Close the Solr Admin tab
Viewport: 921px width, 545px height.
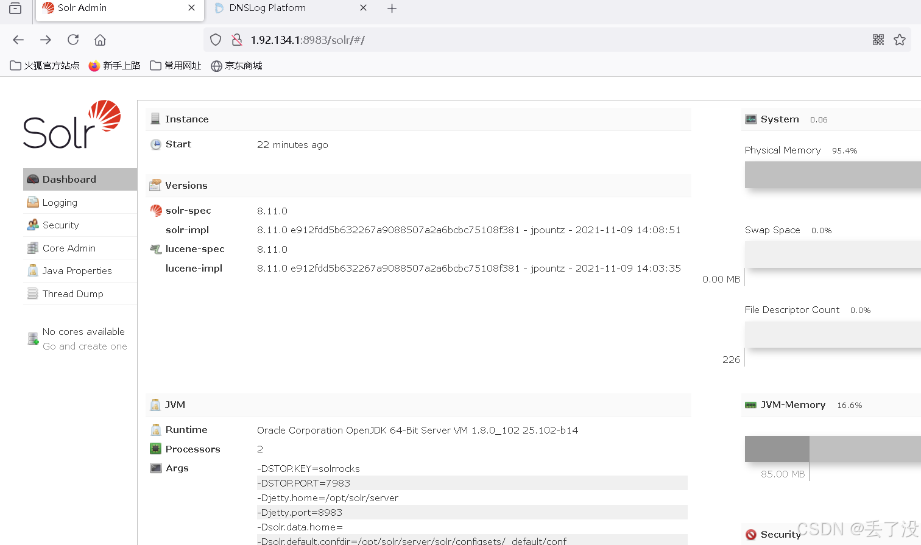[191, 8]
